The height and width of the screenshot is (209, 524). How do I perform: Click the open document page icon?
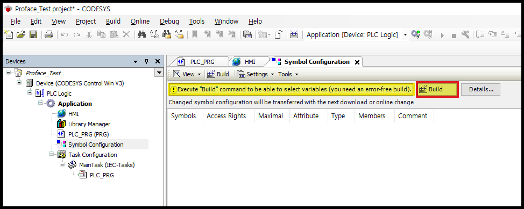click(279, 34)
